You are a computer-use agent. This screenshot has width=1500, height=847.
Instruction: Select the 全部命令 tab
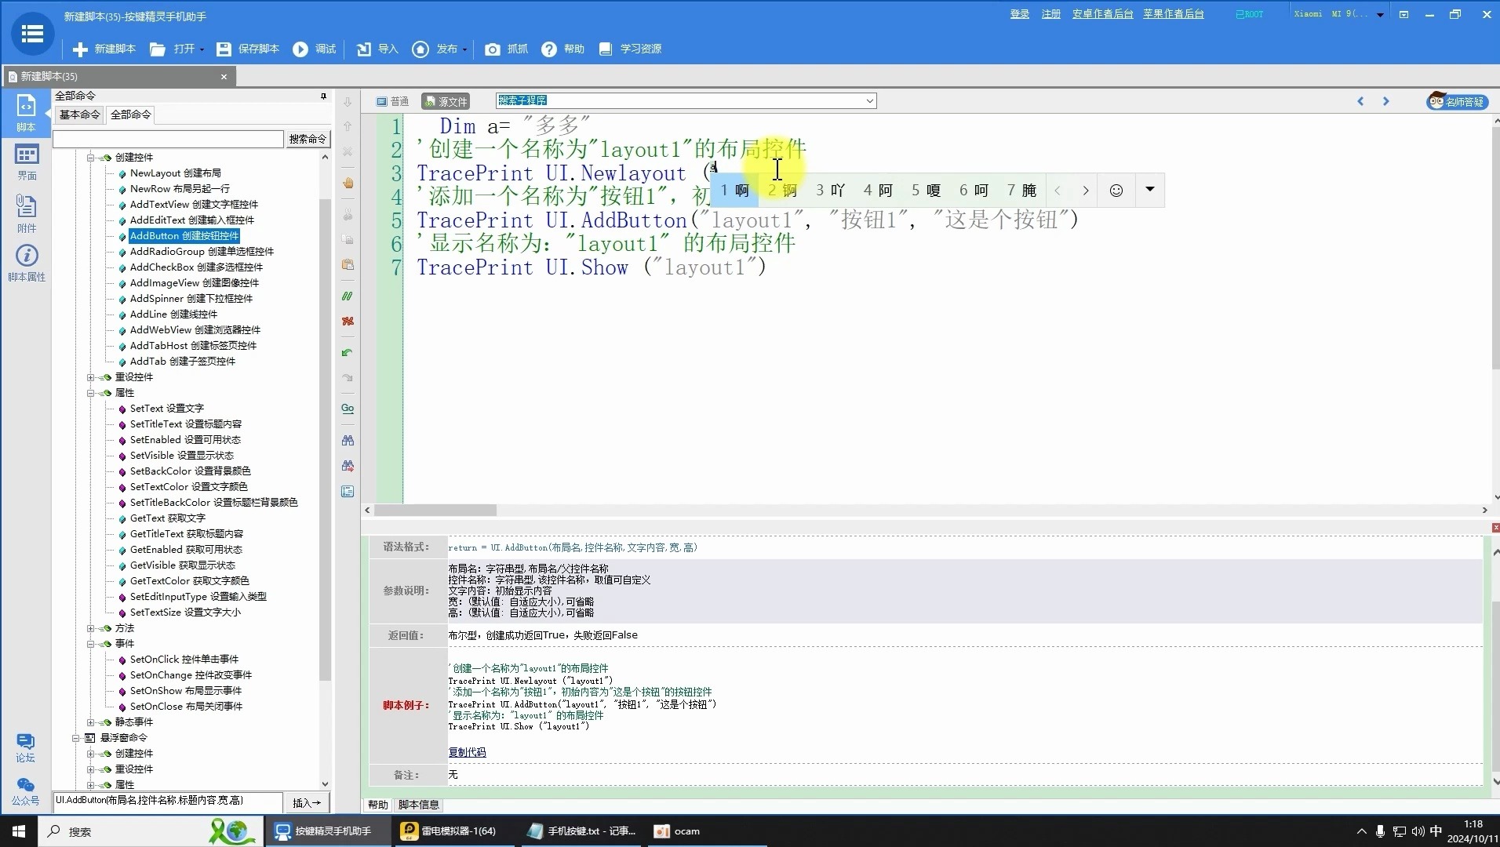[x=130, y=115]
